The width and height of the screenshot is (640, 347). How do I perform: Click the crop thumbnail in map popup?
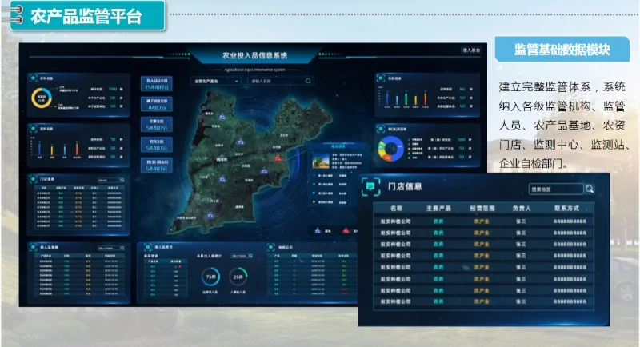[321, 160]
